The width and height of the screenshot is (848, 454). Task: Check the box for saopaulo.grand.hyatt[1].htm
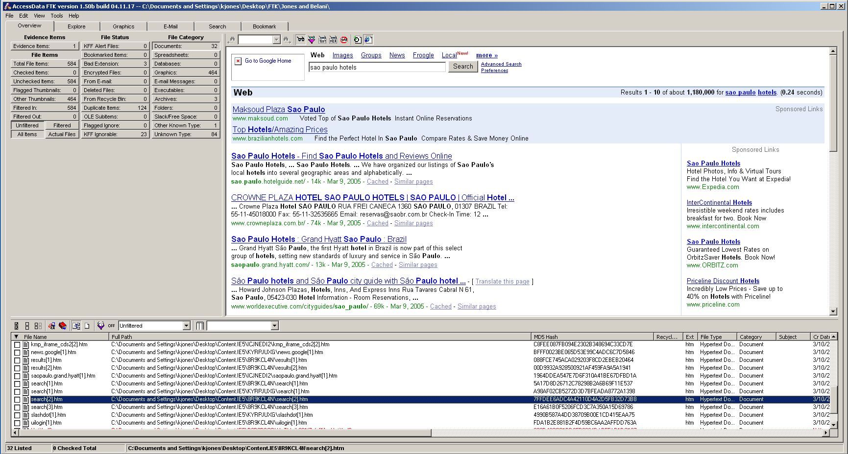coord(17,376)
